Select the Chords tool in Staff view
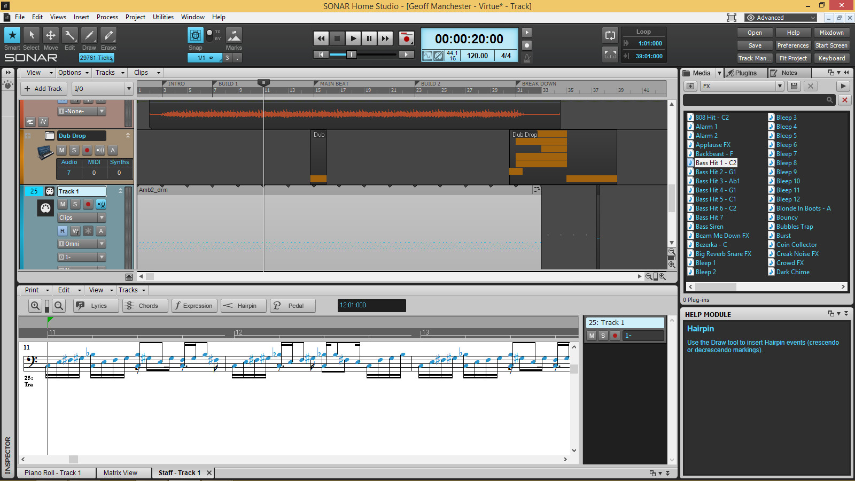 pos(145,305)
